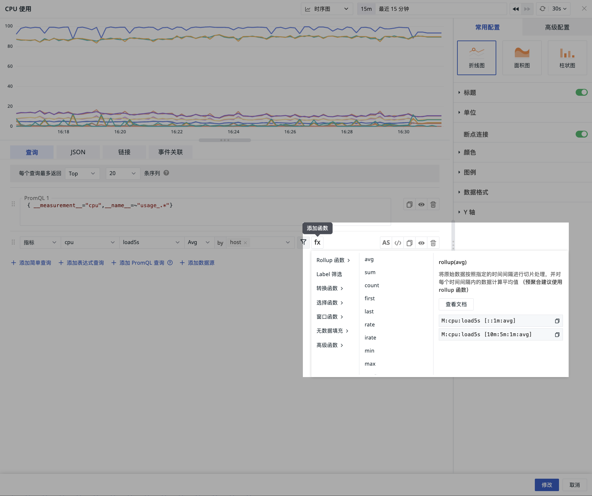Screen dimensions: 592x496
Task: Open the Rollup 函数 submenu
Action: [x=334, y=260]
